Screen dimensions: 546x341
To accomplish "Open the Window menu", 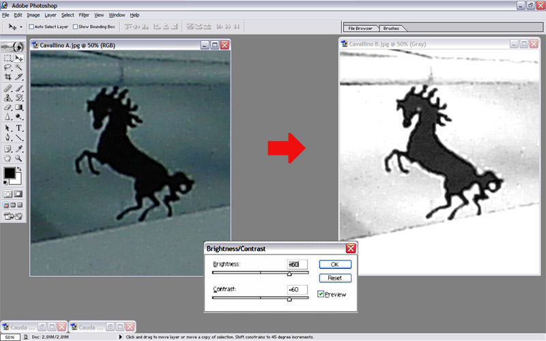I will pos(117,15).
